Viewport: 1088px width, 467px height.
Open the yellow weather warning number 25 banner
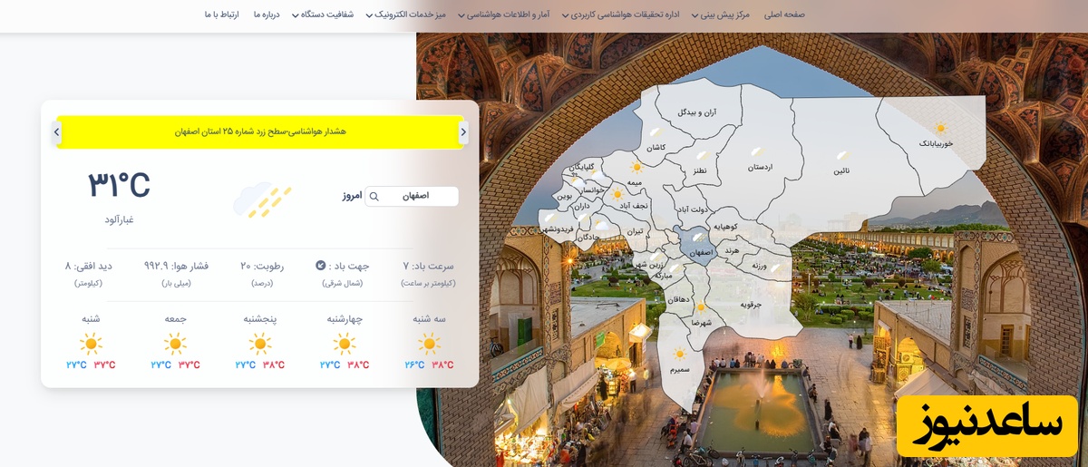pyautogui.click(x=260, y=132)
